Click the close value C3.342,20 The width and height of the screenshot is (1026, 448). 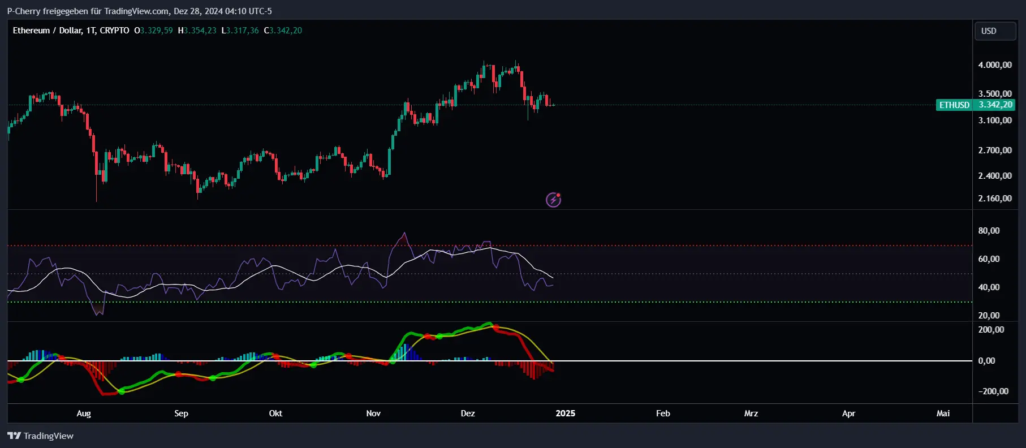(x=283, y=31)
